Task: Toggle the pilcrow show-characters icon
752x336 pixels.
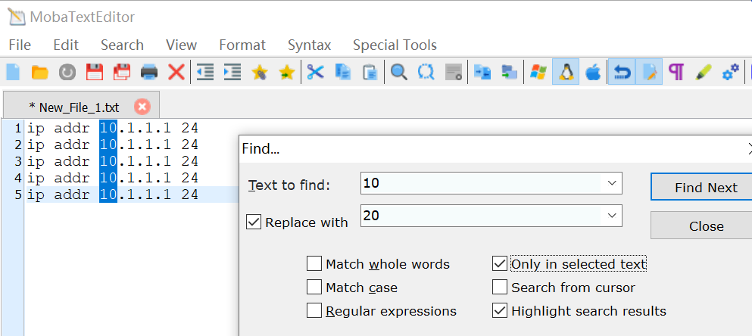Action: click(x=676, y=73)
